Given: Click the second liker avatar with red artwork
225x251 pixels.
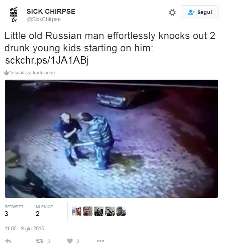Looking at the screenshot, I should (88, 211).
